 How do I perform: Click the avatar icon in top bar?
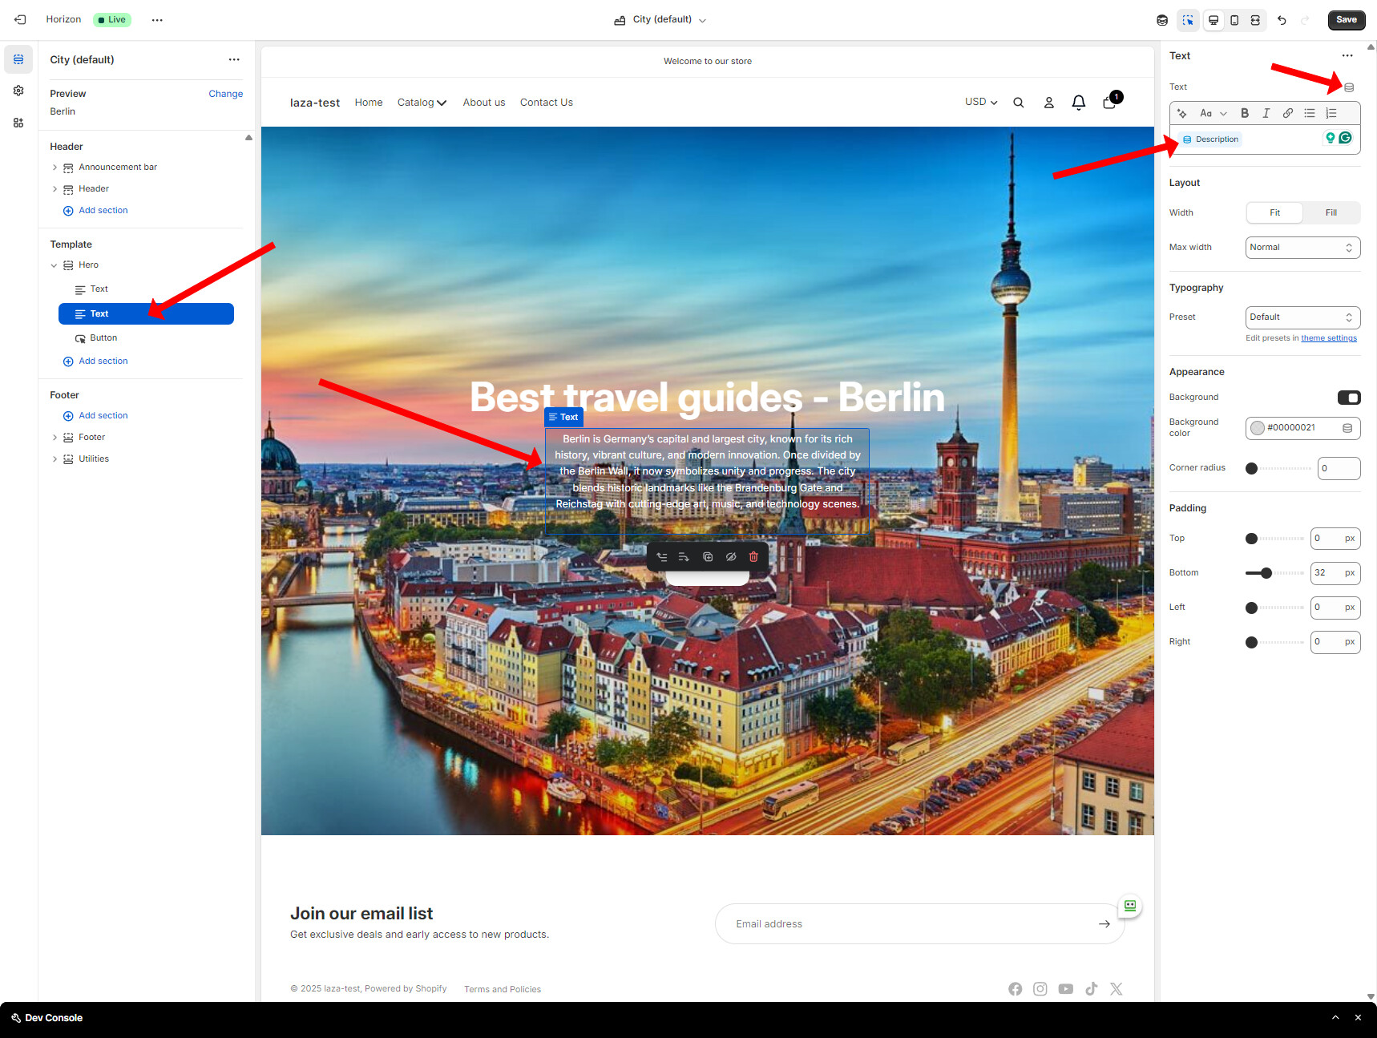pyautogui.click(x=1162, y=20)
